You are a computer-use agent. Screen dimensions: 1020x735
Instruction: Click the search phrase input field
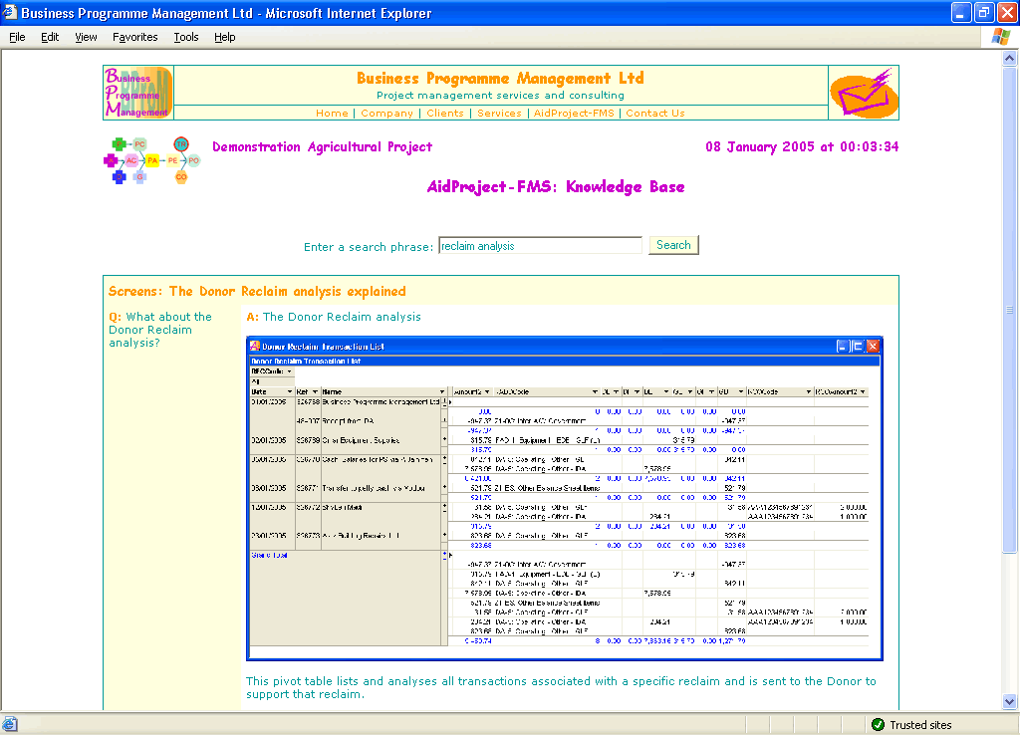tap(540, 246)
